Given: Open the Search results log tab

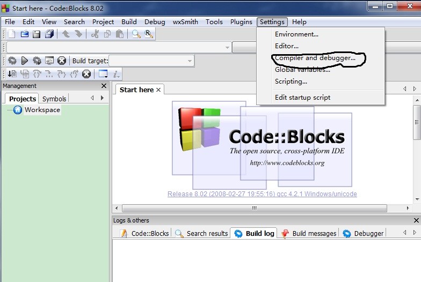Looking at the screenshot, I should coord(201,234).
